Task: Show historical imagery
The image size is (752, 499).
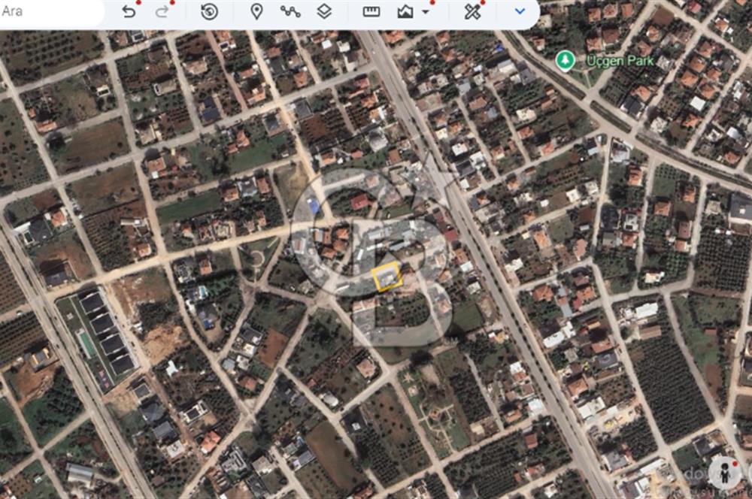Action: (210, 12)
